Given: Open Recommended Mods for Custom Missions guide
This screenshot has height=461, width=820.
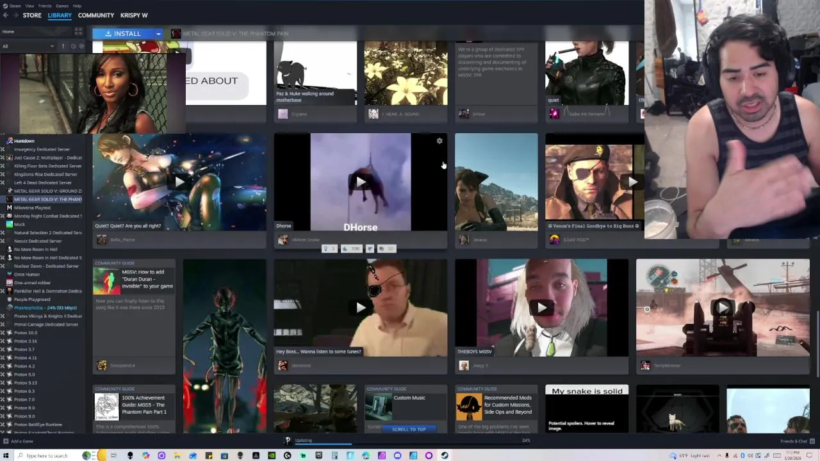Looking at the screenshot, I should pyautogui.click(x=496, y=408).
